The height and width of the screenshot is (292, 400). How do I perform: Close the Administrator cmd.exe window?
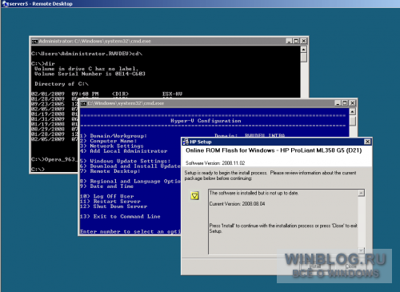[303, 41]
